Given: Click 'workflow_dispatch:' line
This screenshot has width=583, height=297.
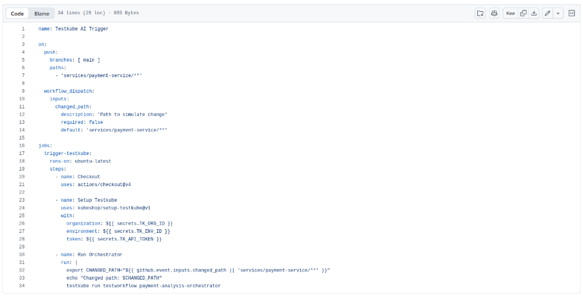Looking at the screenshot, I should pos(69,91).
